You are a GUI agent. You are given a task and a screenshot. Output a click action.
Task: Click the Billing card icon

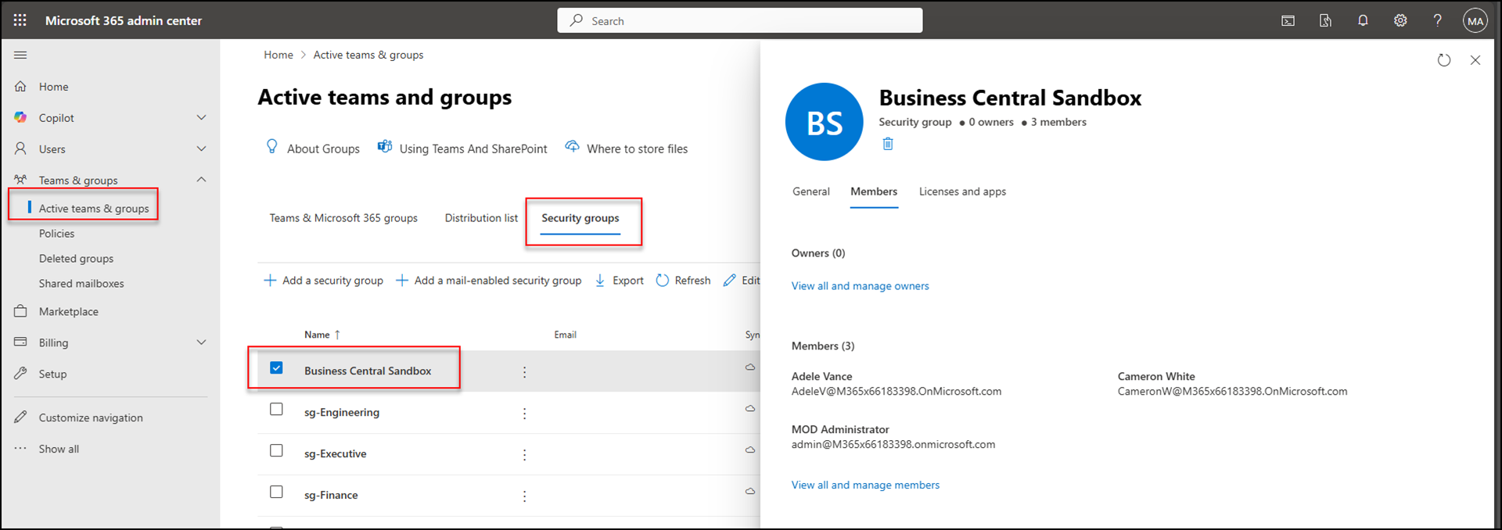point(20,342)
